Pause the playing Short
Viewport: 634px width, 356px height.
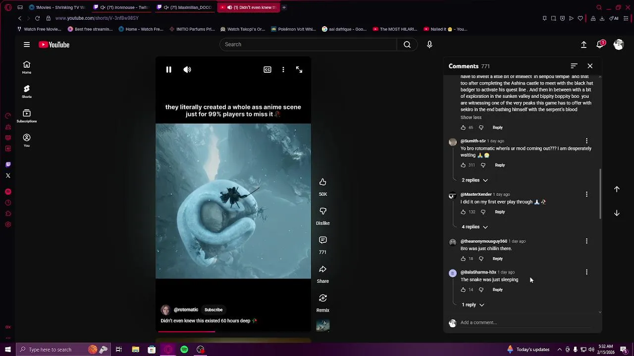click(168, 70)
